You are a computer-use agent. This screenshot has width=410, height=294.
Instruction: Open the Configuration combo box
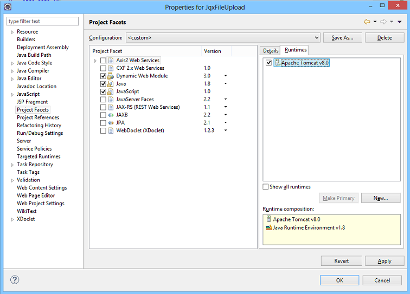tap(223, 37)
